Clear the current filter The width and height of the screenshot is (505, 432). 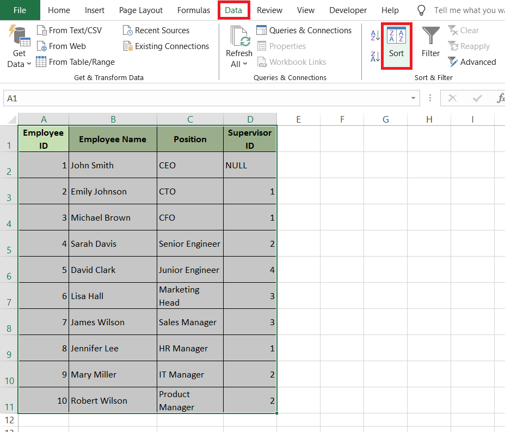coord(464,31)
